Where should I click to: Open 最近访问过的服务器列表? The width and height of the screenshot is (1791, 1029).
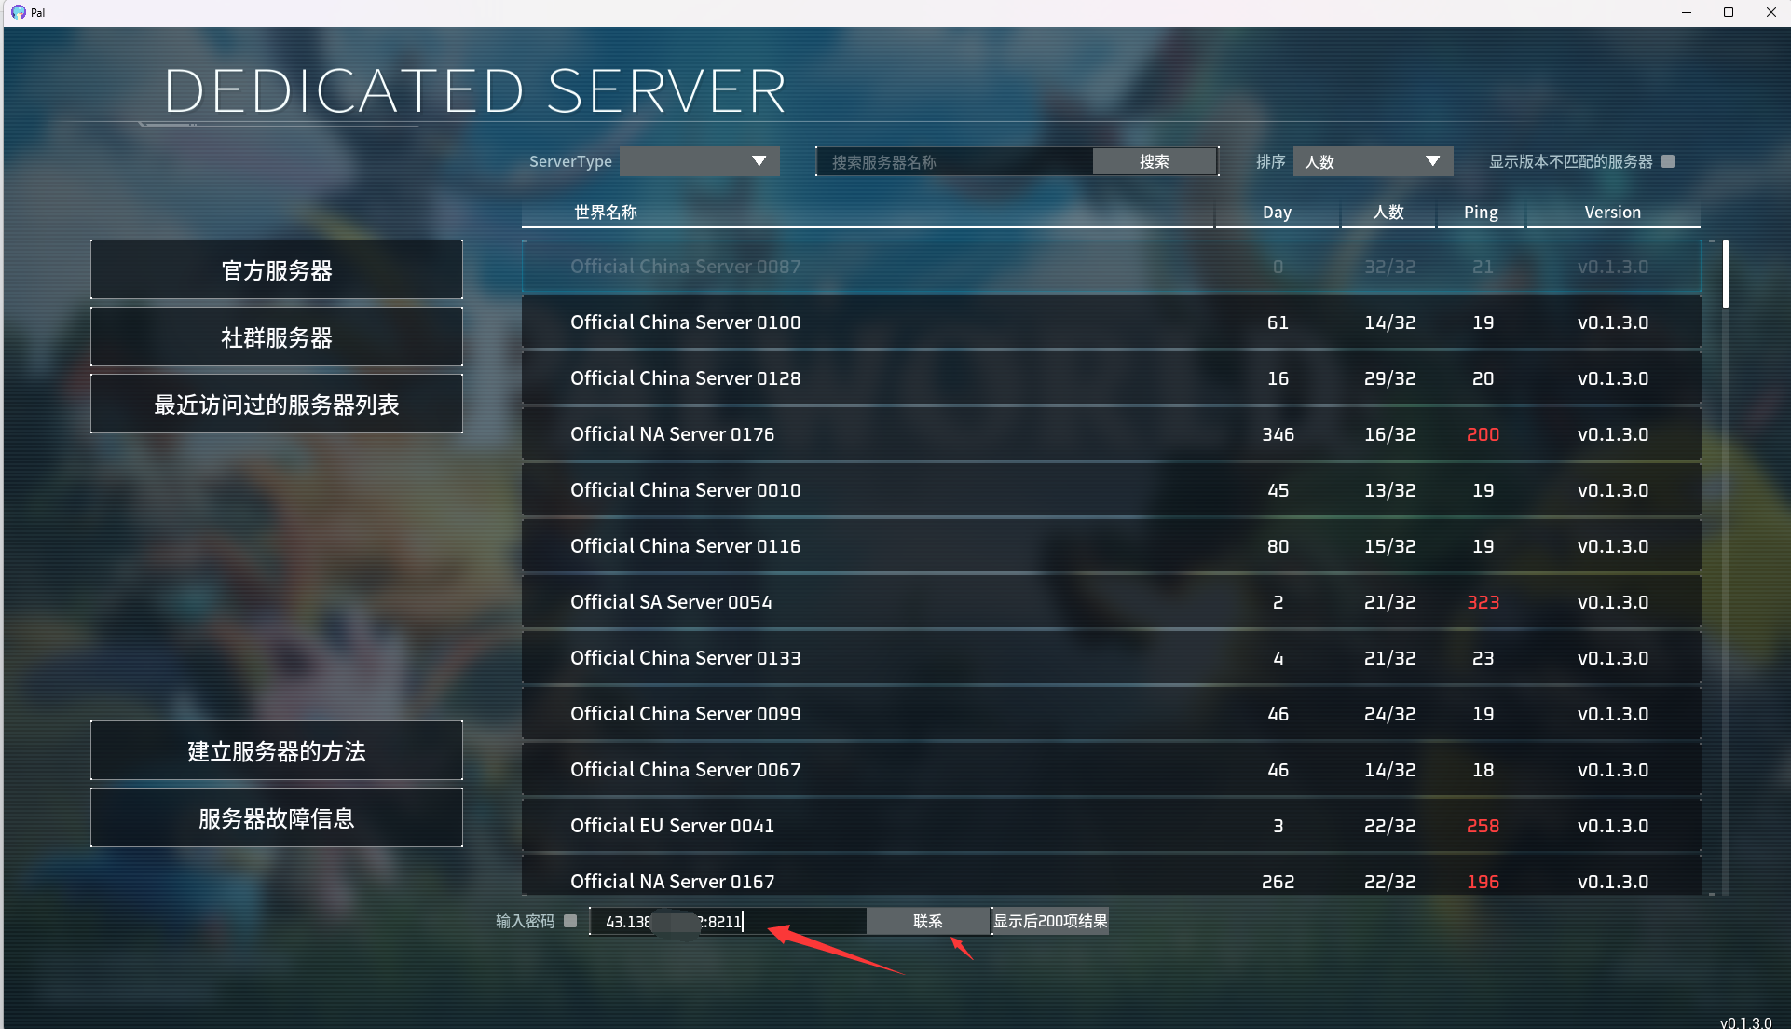(277, 404)
